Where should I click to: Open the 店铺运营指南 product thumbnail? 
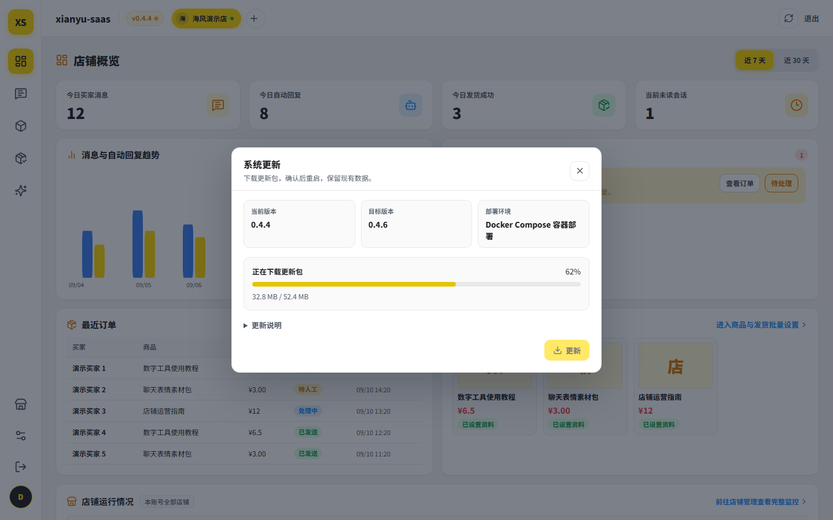click(x=676, y=366)
